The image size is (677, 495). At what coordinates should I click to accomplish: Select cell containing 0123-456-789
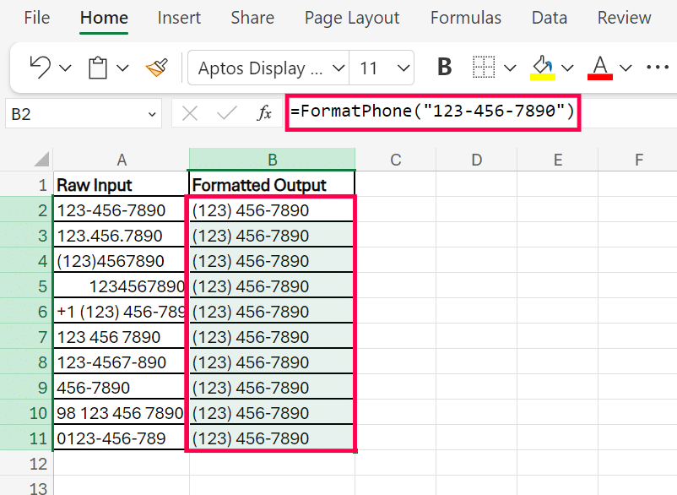122,438
